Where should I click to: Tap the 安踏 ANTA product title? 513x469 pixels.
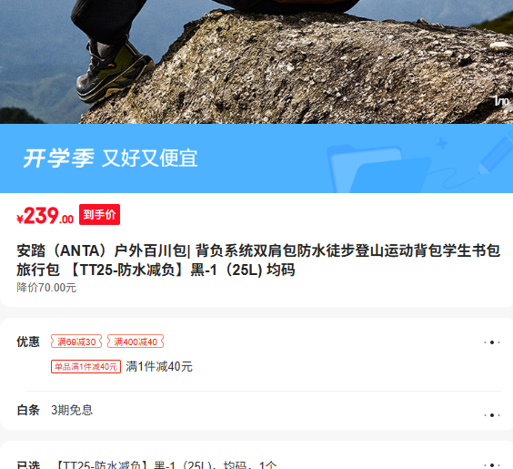pyautogui.click(x=258, y=260)
